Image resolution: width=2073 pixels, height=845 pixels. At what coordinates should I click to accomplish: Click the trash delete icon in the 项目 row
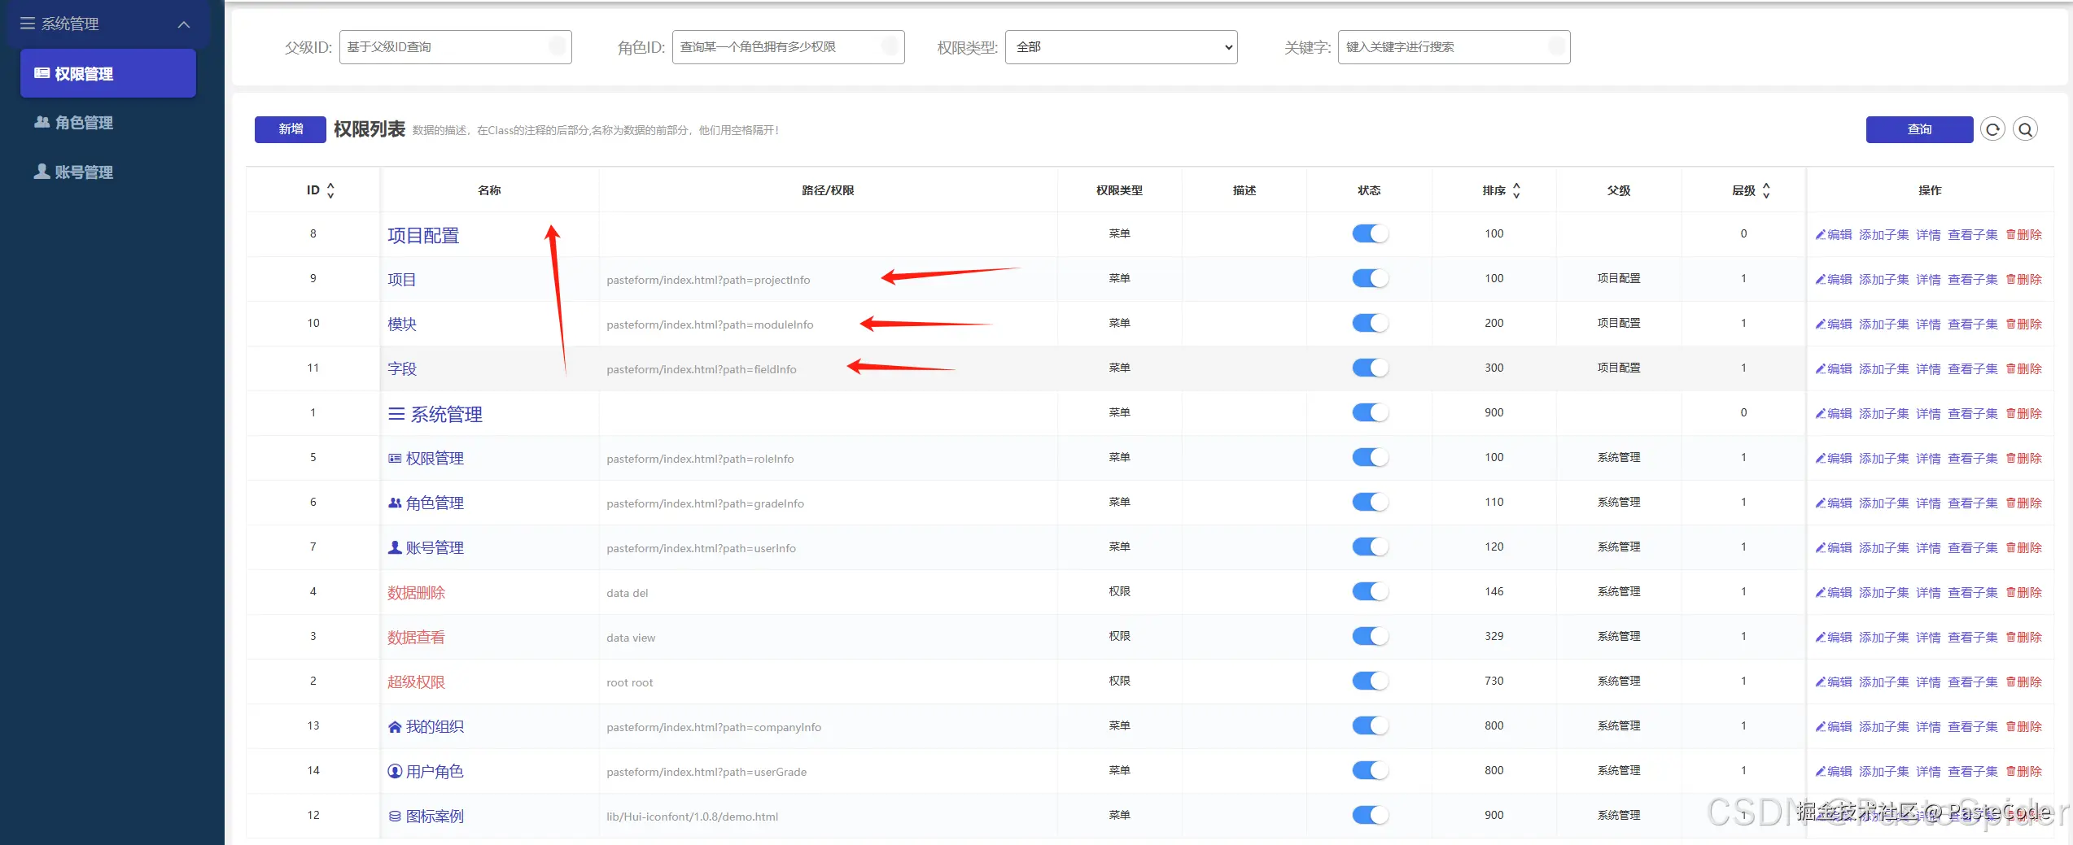coord(2010,280)
